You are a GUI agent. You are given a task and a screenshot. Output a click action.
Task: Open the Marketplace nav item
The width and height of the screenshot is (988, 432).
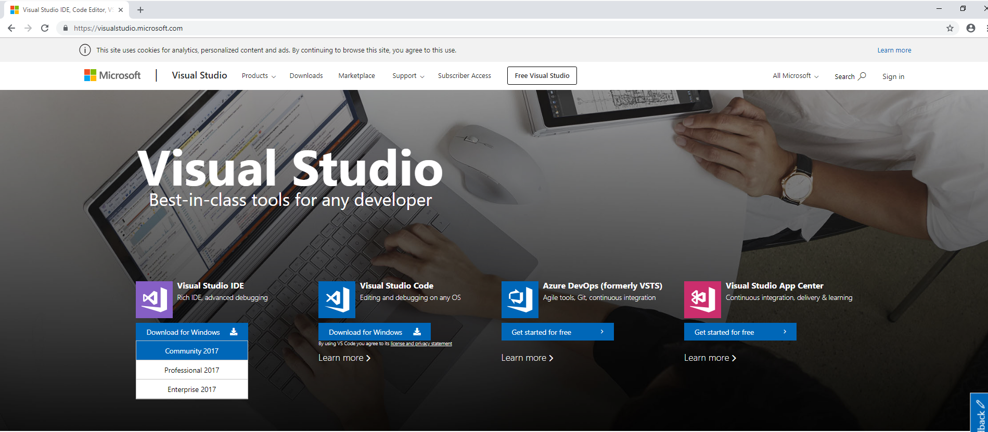[x=356, y=76]
